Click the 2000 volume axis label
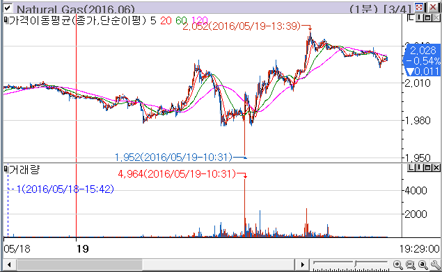 point(416,214)
